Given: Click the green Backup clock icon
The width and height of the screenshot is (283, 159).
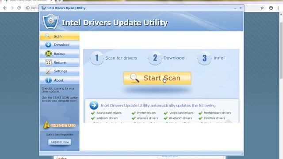Looking at the screenshot, I should 48,53.
